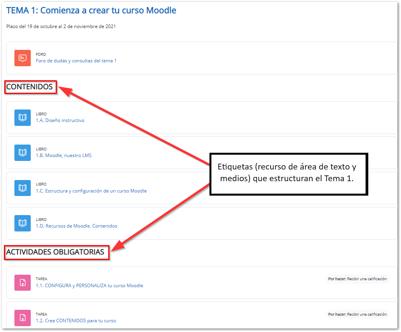Click the completion badge for task 1.2 Crea CONTENIDOS

357,314
